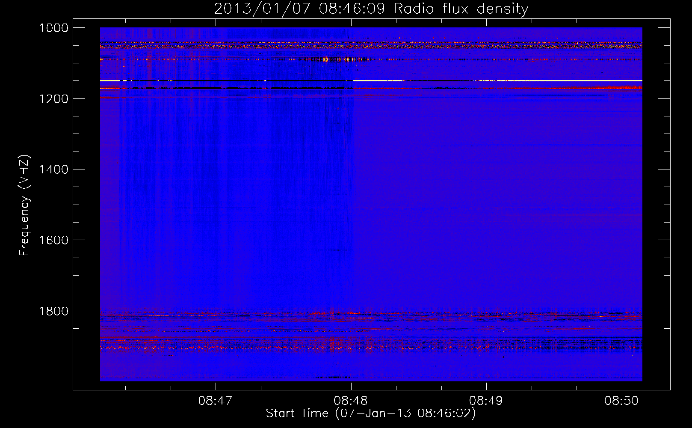Select the 1400 frequency axis label
The width and height of the screenshot is (692, 428).
(x=53, y=169)
